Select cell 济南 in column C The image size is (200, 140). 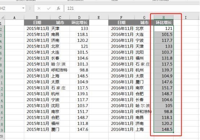pos(60,40)
